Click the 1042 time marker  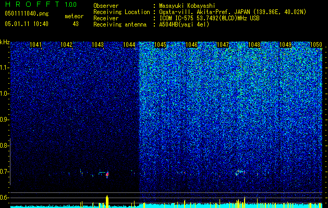(x=67, y=45)
